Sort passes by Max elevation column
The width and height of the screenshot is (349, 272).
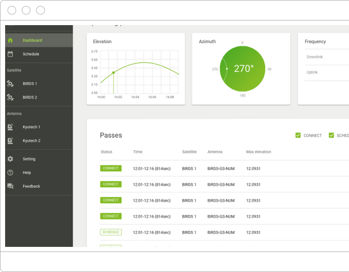(259, 152)
